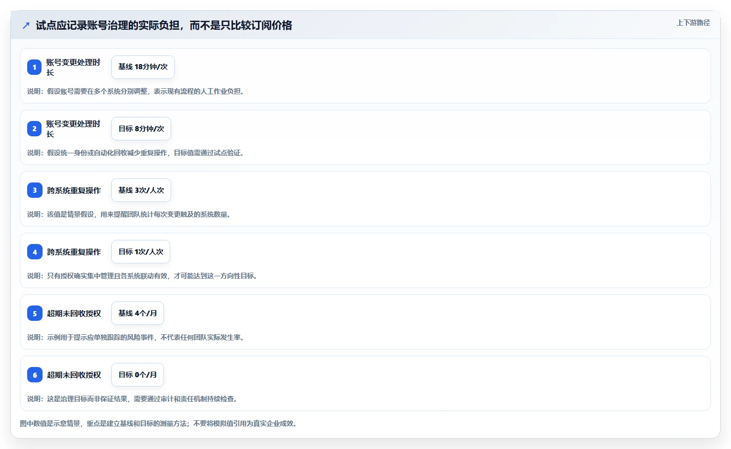Click 账号变更处理时长 label in row 2
The height and width of the screenshot is (449, 731).
(x=73, y=129)
